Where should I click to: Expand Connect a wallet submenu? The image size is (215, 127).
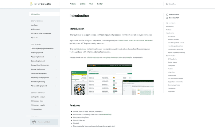click(56, 105)
